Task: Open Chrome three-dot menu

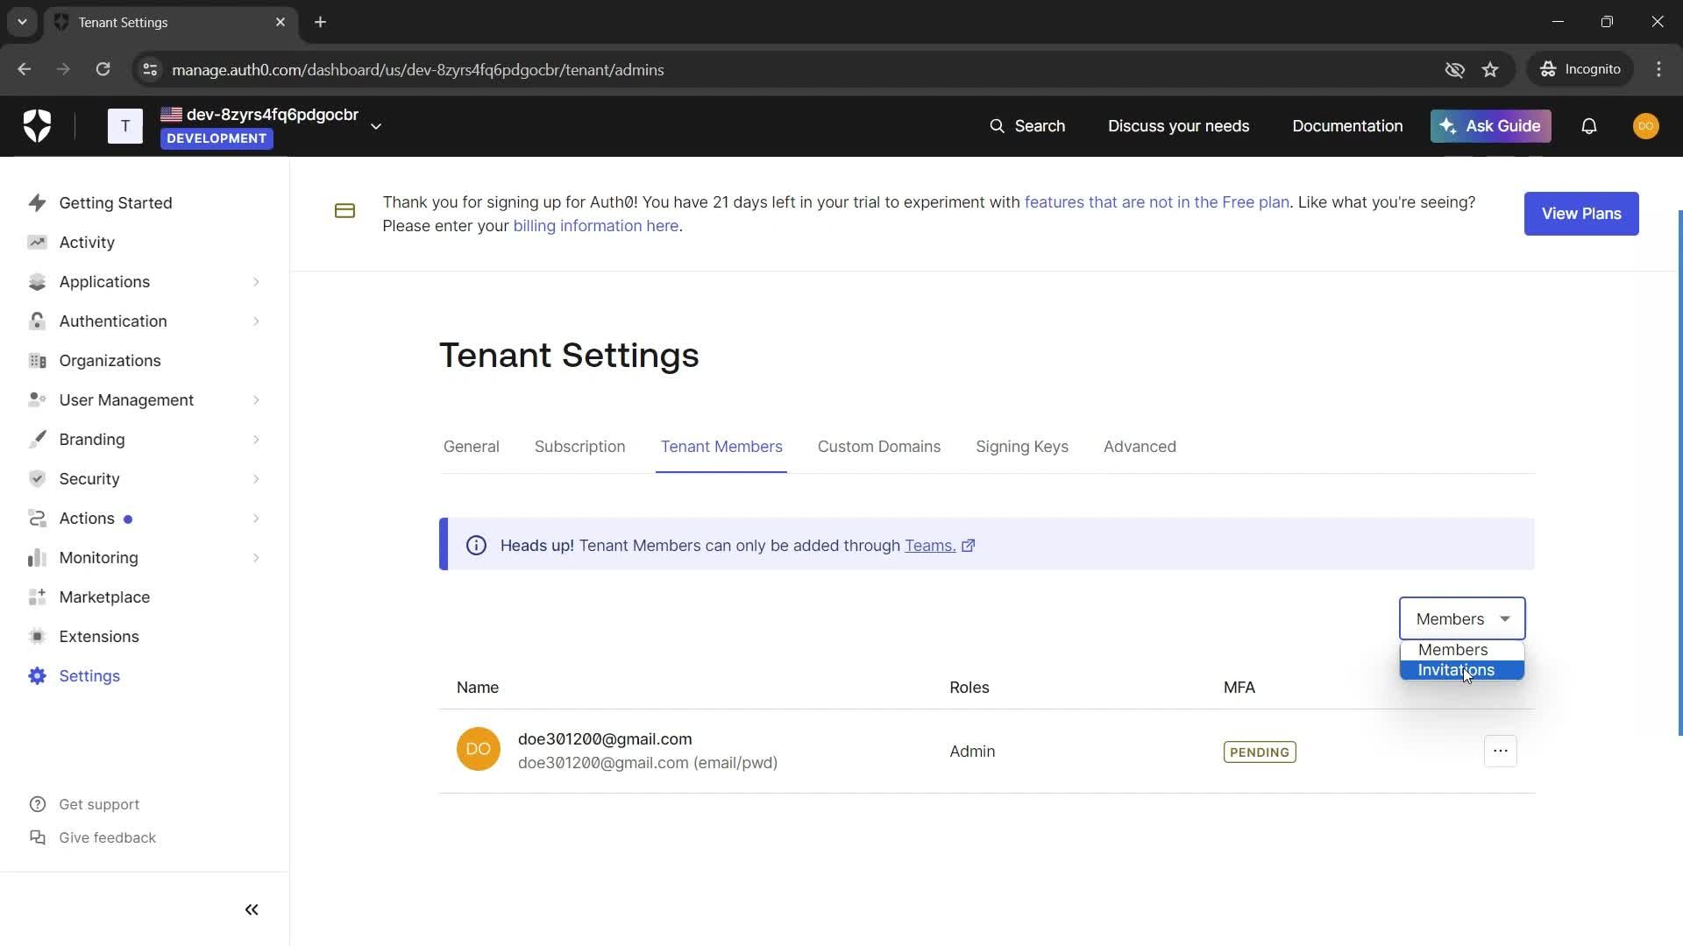Action: (1658, 69)
